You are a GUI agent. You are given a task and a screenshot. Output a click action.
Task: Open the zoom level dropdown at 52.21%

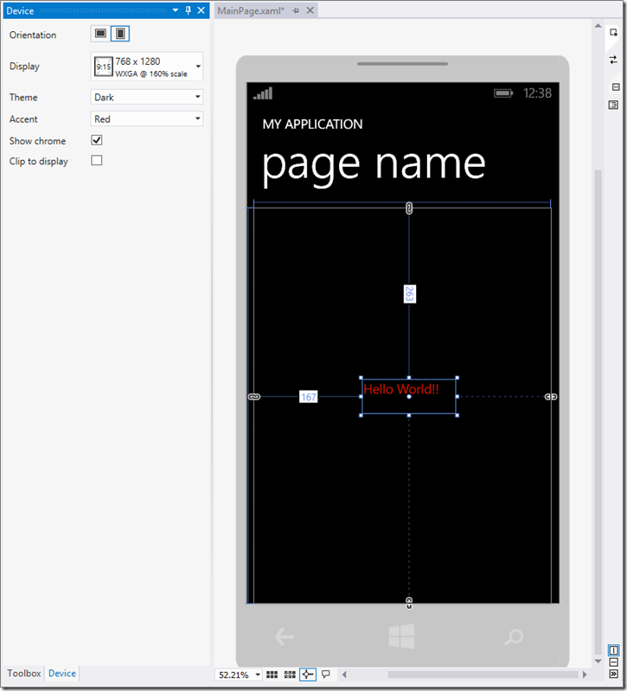pos(258,675)
